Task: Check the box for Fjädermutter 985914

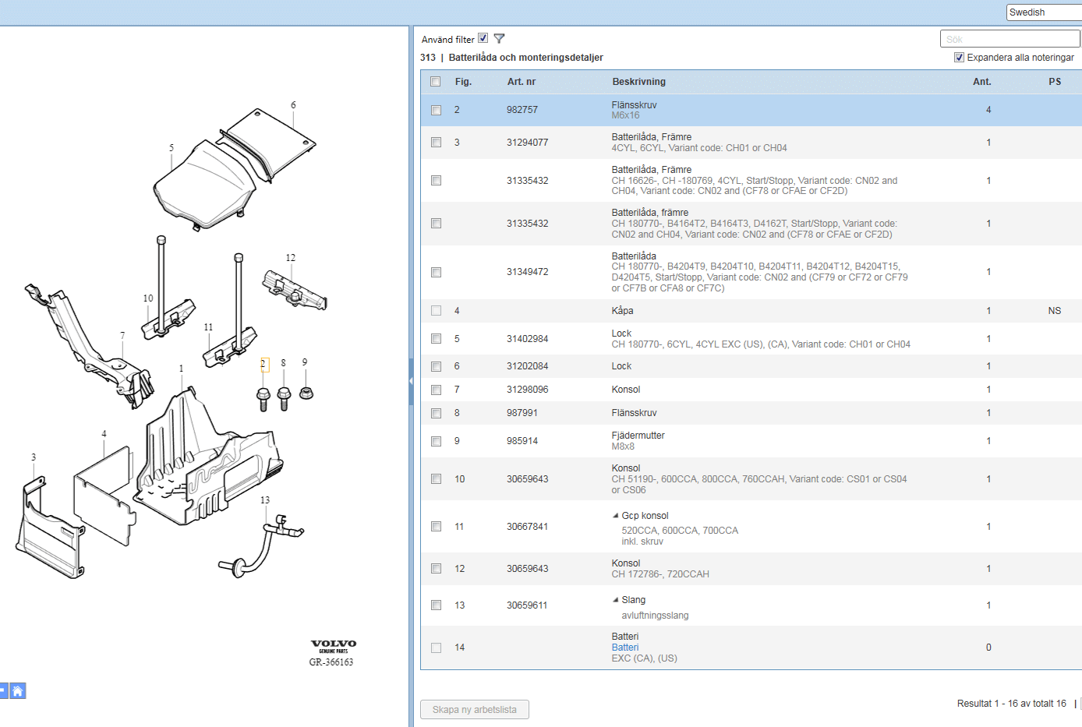Action: coord(436,441)
